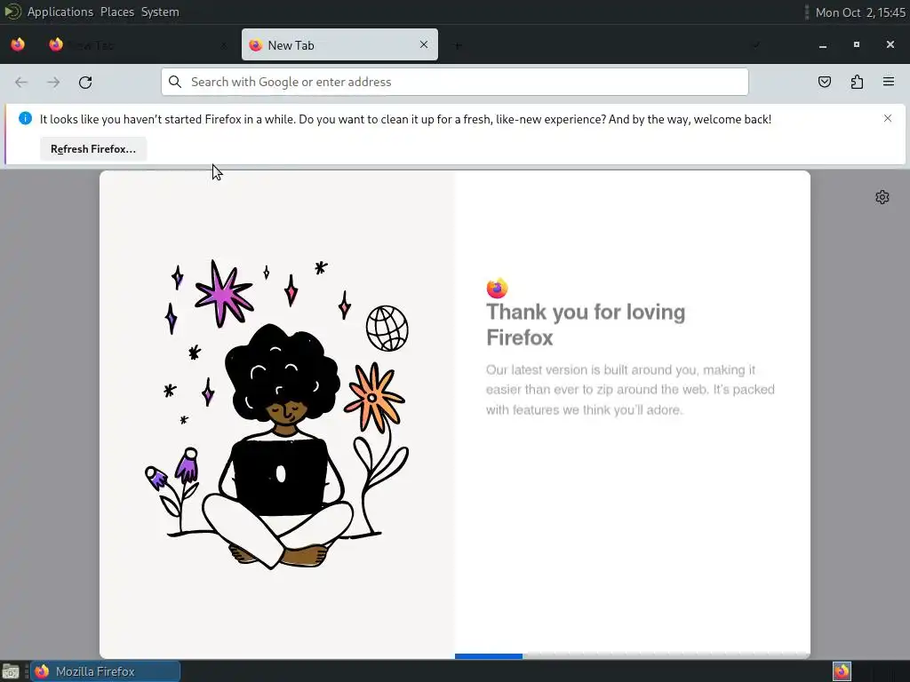The image size is (910, 682).
Task: Dismiss the Refresh Firefox notification bar
Action: (888, 118)
